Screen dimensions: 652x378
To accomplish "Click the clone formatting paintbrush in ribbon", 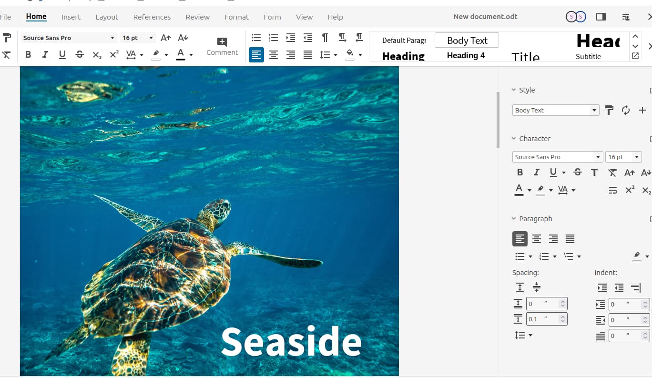I will tap(7, 38).
